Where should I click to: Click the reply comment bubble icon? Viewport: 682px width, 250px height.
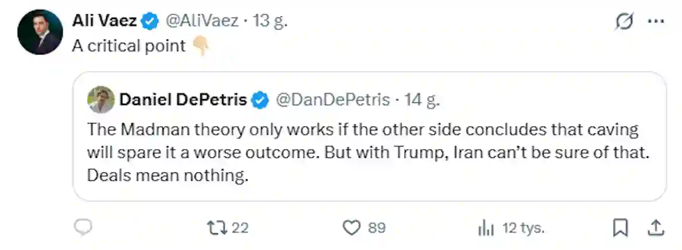(84, 228)
